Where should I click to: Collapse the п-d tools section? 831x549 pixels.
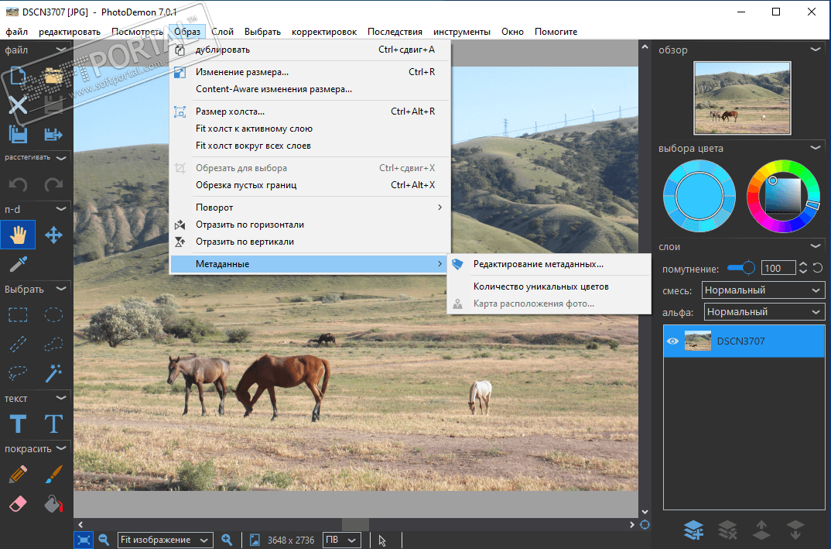(61, 209)
